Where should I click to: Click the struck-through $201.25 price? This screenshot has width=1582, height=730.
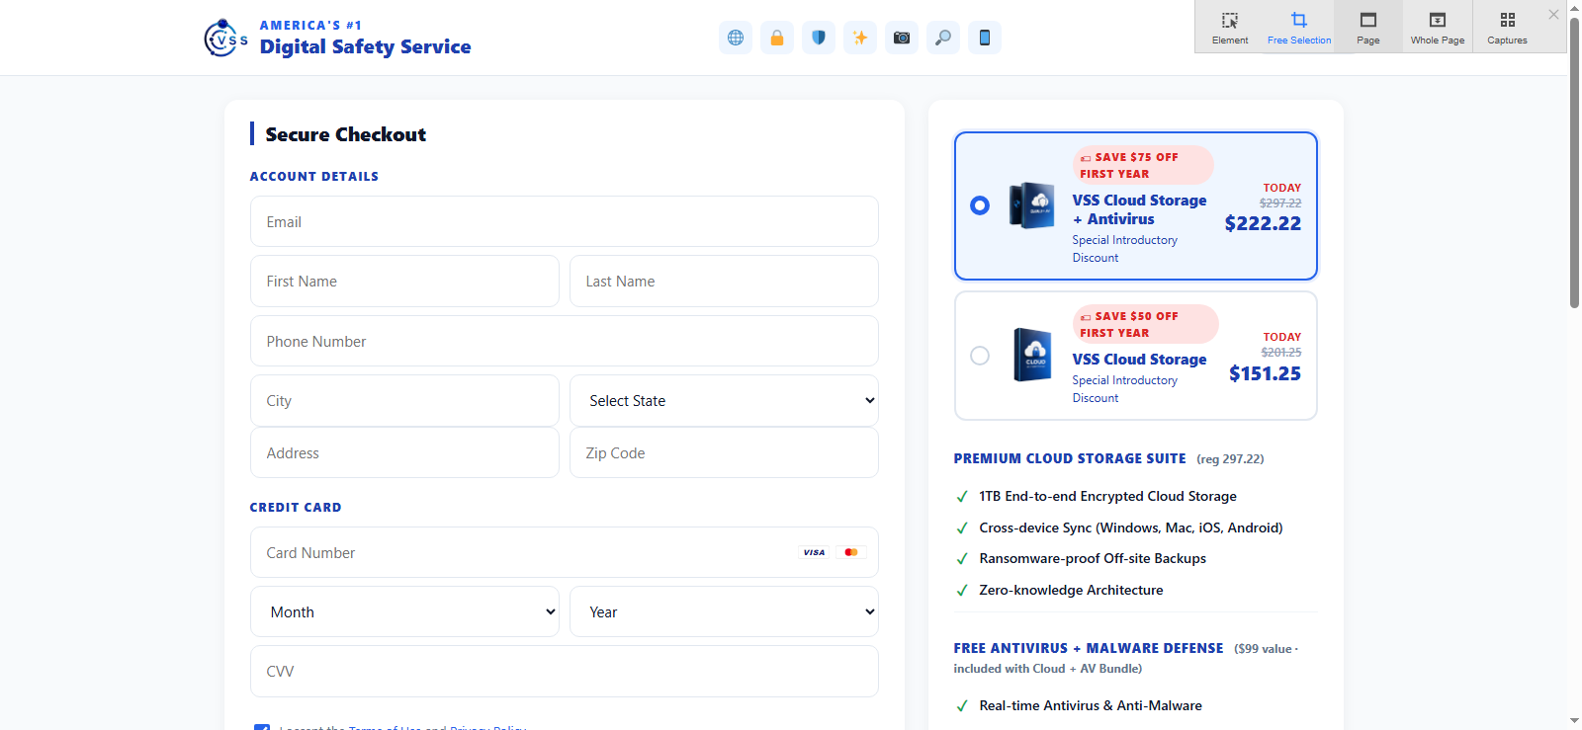(x=1281, y=353)
